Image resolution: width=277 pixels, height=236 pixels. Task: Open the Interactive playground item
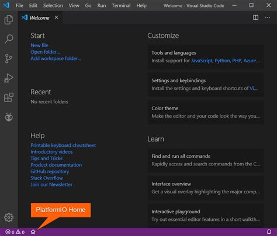(x=206, y=216)
